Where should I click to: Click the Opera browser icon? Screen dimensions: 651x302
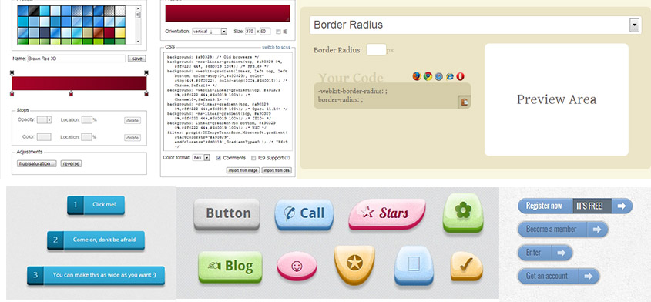tap(460, 76)
